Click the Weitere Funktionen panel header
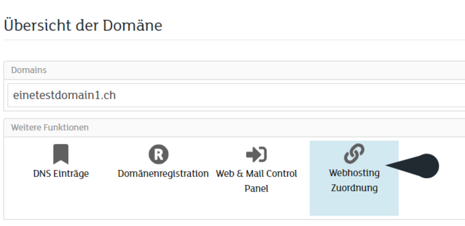This screenshot has height=226, width=465. 234,127
